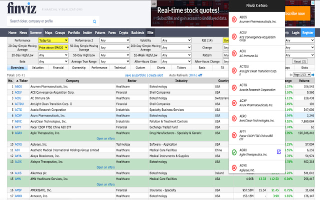320x200 pixels.
Task: Sort table by Volume column header
Action: click(304, 81)
